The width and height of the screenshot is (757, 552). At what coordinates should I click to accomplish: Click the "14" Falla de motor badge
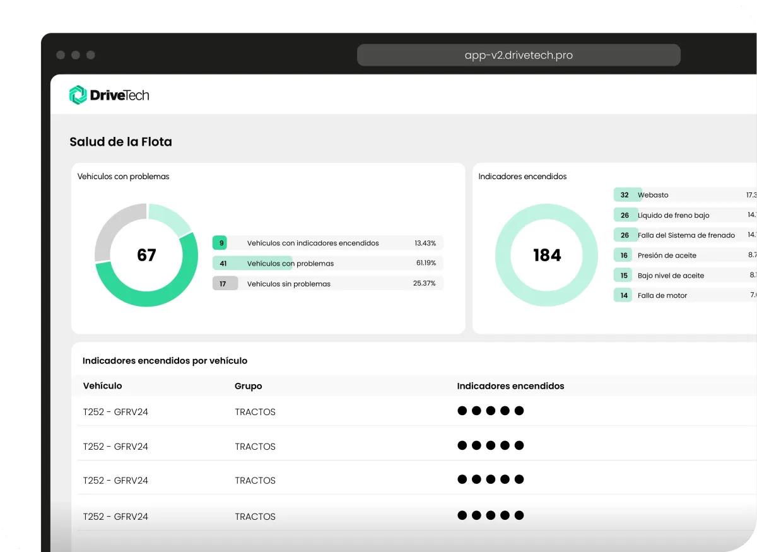click(624, 295)
